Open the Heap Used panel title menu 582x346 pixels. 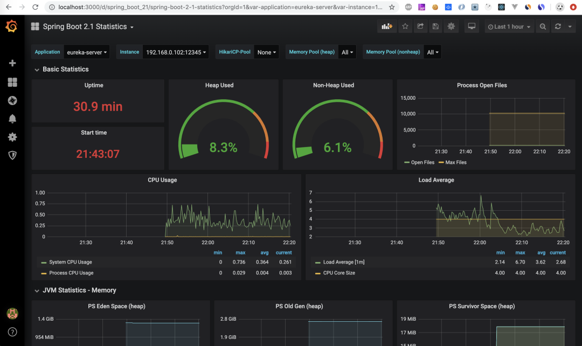(219, 85)
